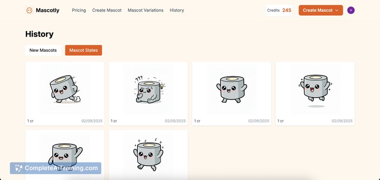
Task: Click the "1 cr" label under the confused mascot
Action: (x=114, y=121)
